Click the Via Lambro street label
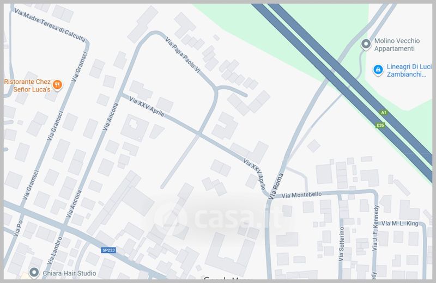Viewport: 436px width, 283px height. 54,250
